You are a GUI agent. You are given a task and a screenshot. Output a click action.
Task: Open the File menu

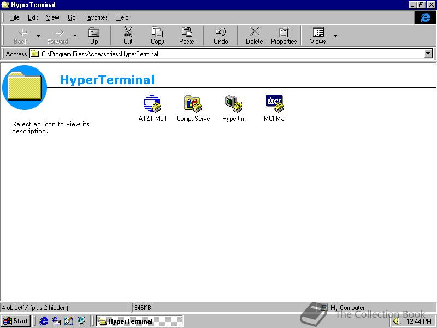[15, 17]
